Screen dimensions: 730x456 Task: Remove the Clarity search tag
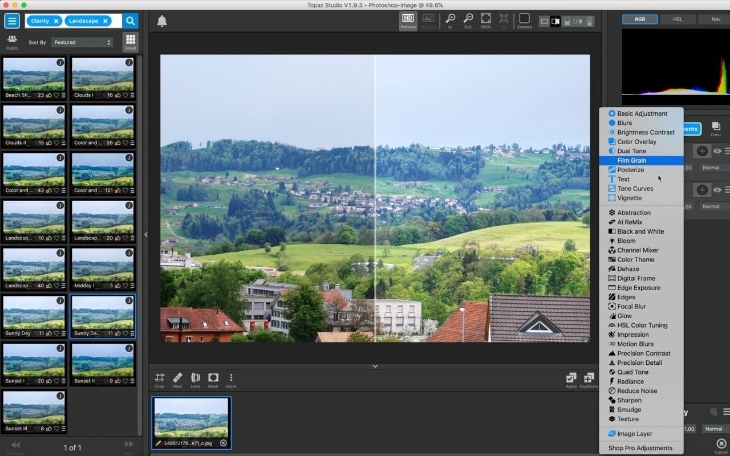click(x=56, y=21)
